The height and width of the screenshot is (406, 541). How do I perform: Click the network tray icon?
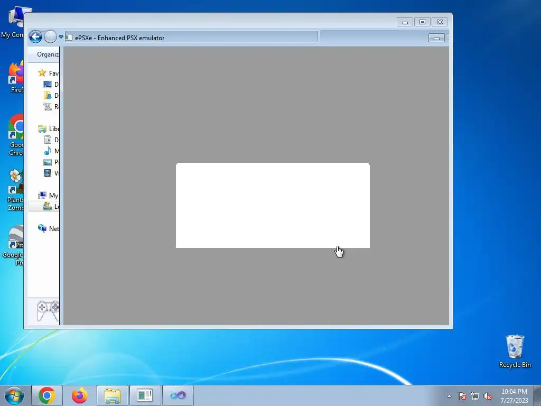475,396
